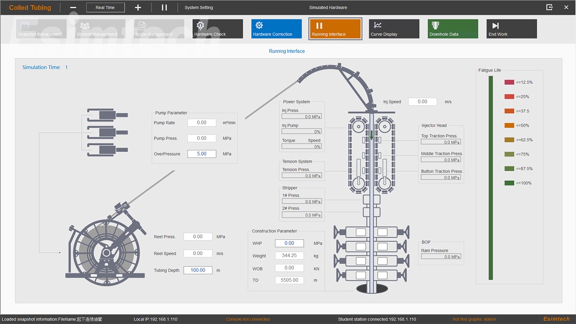Click the TD value field
576x324 pixels.
click(289, 280)
